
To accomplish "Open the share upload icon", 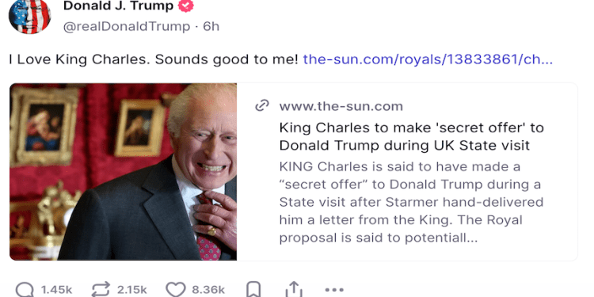I will (294, 290).
